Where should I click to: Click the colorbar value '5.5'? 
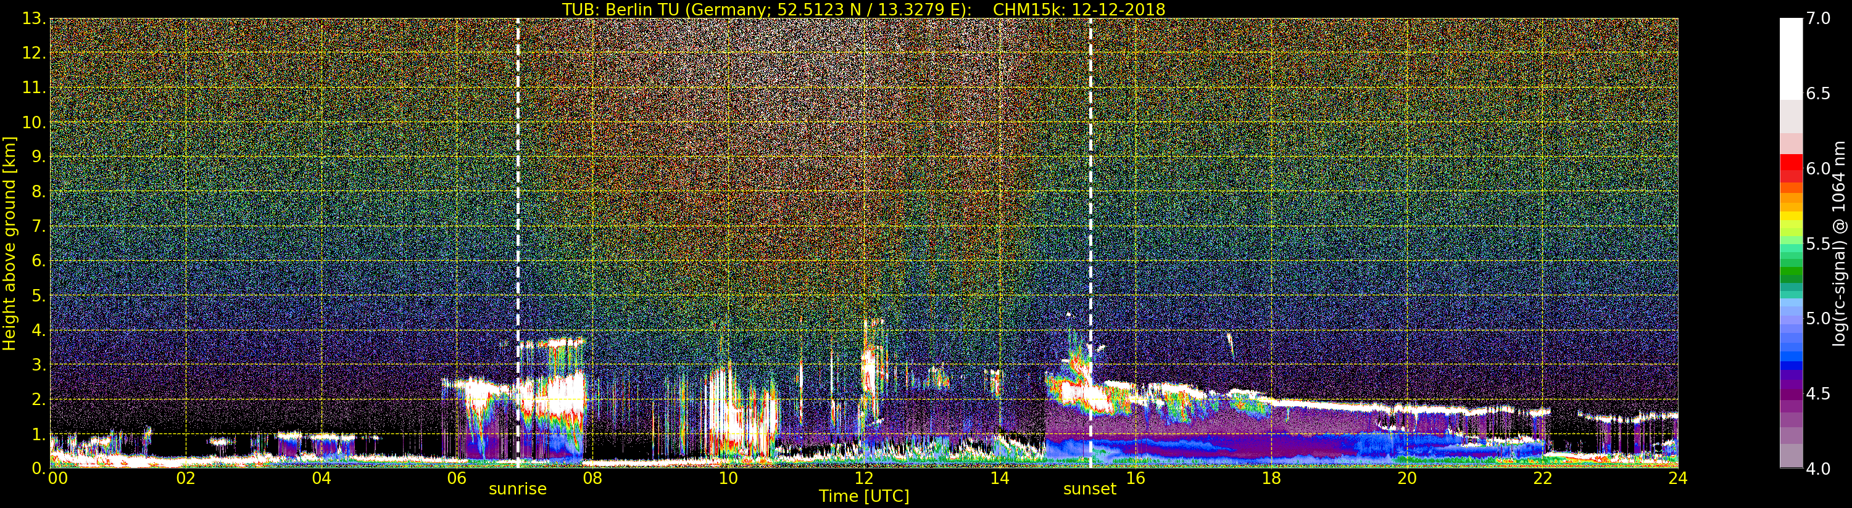tap(1818, 244)
